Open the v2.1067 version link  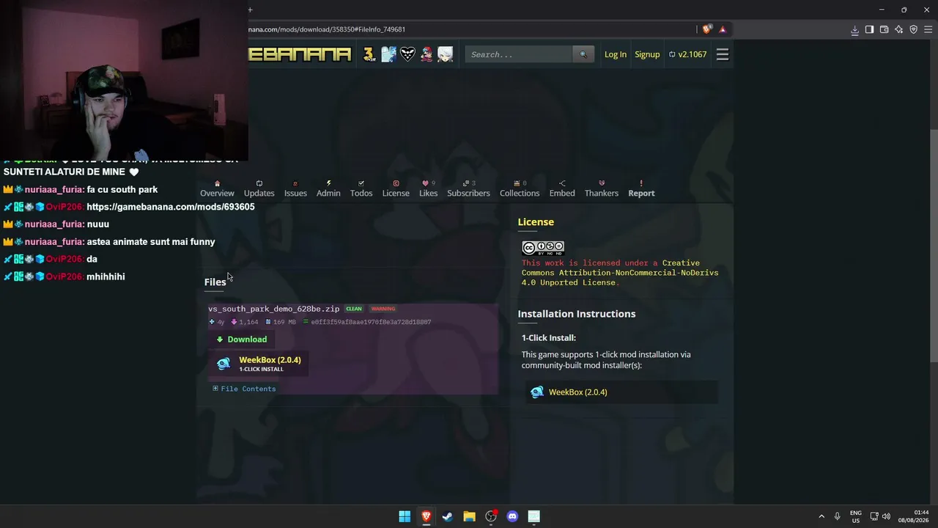687,54
